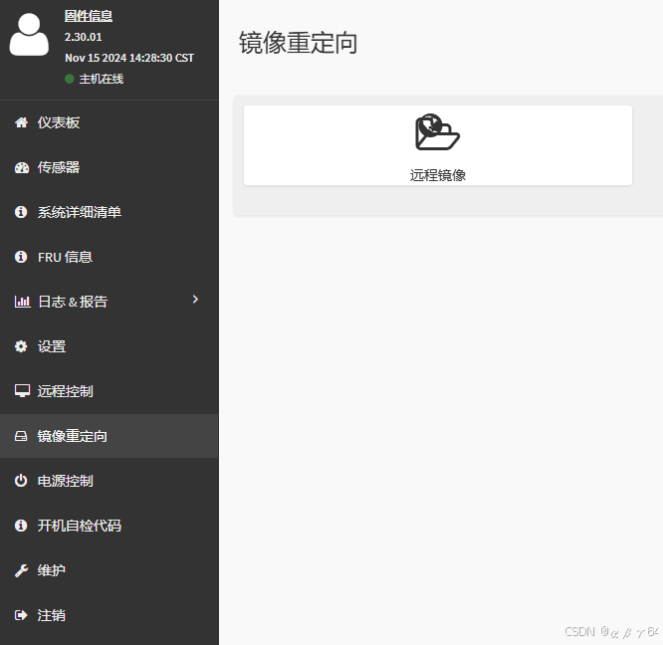The image size is (663, 645).
Task: Click the green 主机在线 status indicator
Action: pos(71,79)
